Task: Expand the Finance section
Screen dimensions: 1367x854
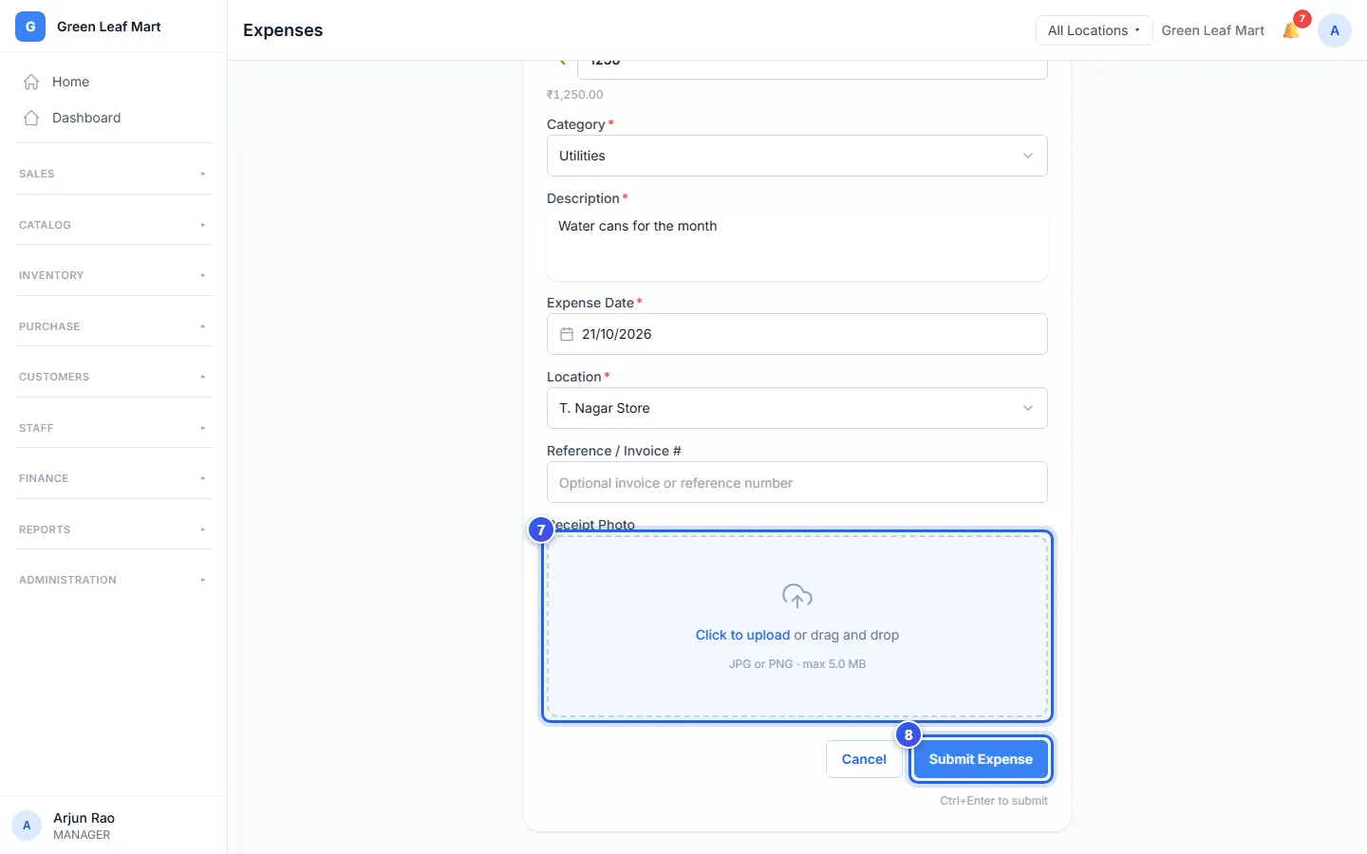Action: click(114, 478)
